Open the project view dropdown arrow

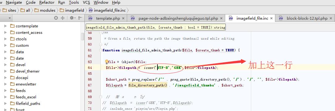click(10, 18)
